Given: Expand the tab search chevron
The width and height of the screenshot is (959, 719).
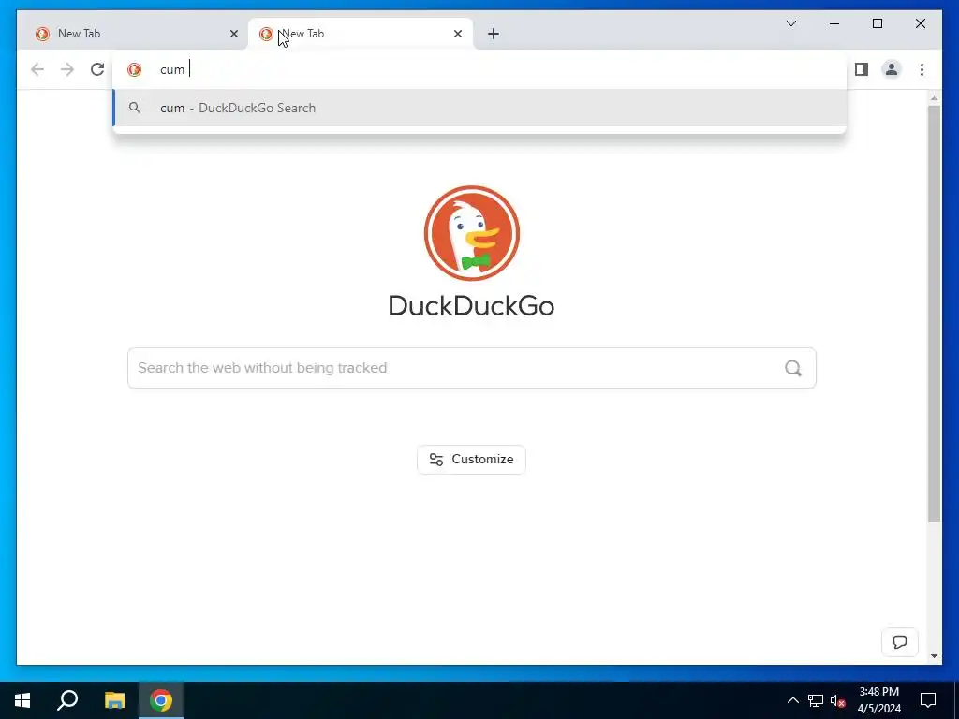Looking at the screenshot, I should coord(790,23).
